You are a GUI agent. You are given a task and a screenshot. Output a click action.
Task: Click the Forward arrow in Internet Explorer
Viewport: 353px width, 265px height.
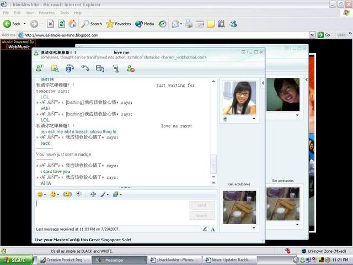point(34,24)
